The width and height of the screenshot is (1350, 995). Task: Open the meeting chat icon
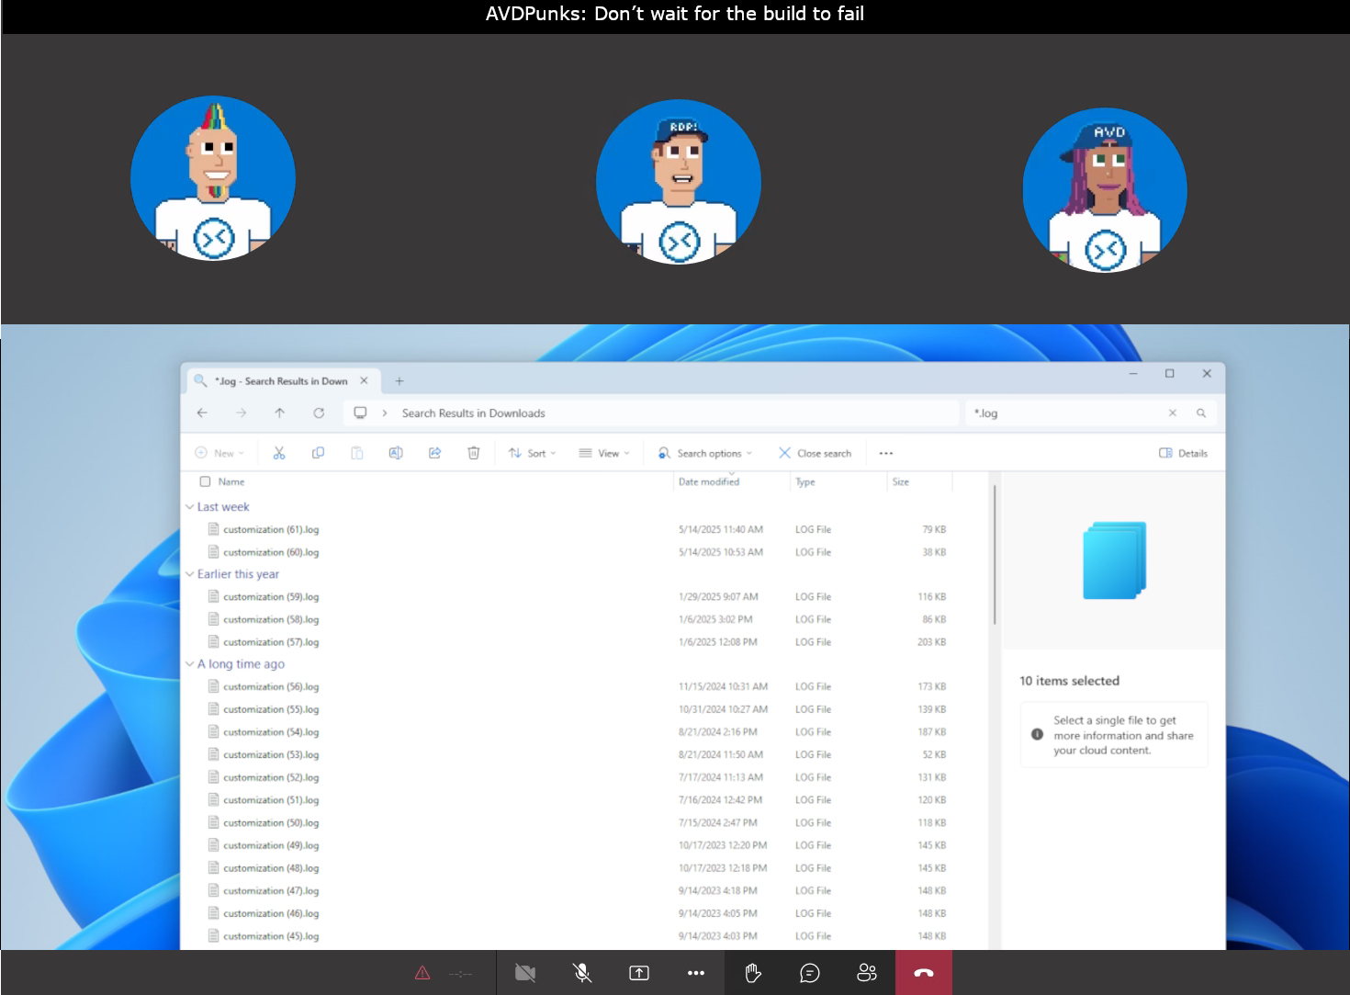tap(809, 972)
